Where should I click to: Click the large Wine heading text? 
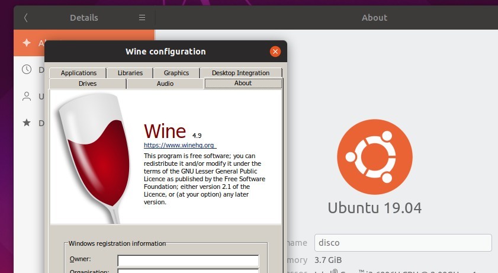click(x=165, y=131)
